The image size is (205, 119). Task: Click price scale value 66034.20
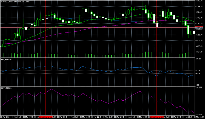[199, 52]
